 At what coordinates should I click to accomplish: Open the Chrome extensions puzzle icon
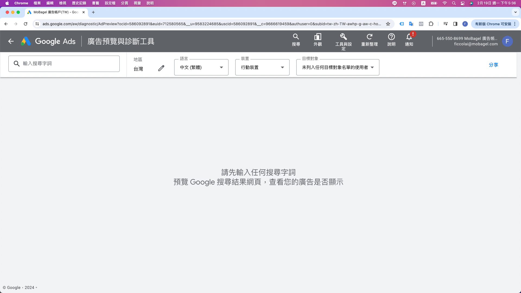pos(431,24)
